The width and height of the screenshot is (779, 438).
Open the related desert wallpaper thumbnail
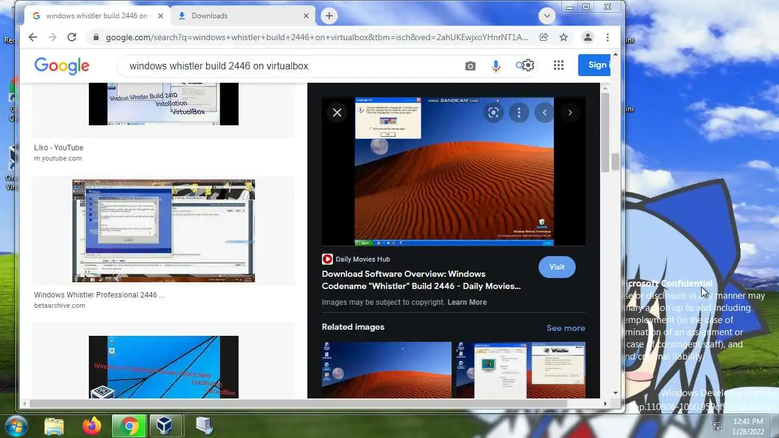pyautogui.click(x=386, y=370)
